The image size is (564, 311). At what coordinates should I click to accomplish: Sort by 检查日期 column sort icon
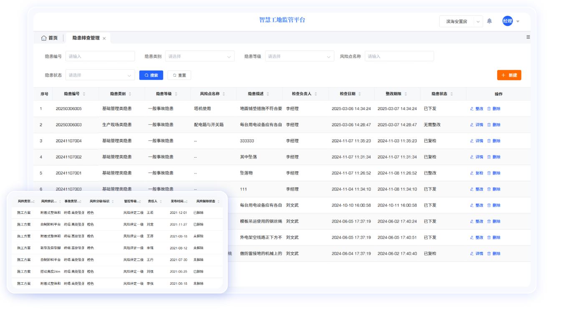360,94
